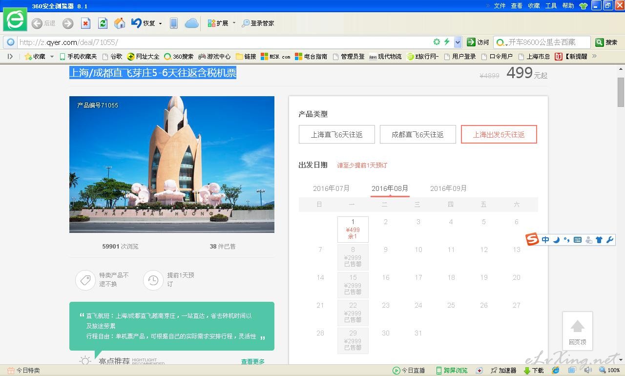Screen dimensions: 625x376
Task: Open the 加速器 accelerator in status bar
Action: (503, 371)
